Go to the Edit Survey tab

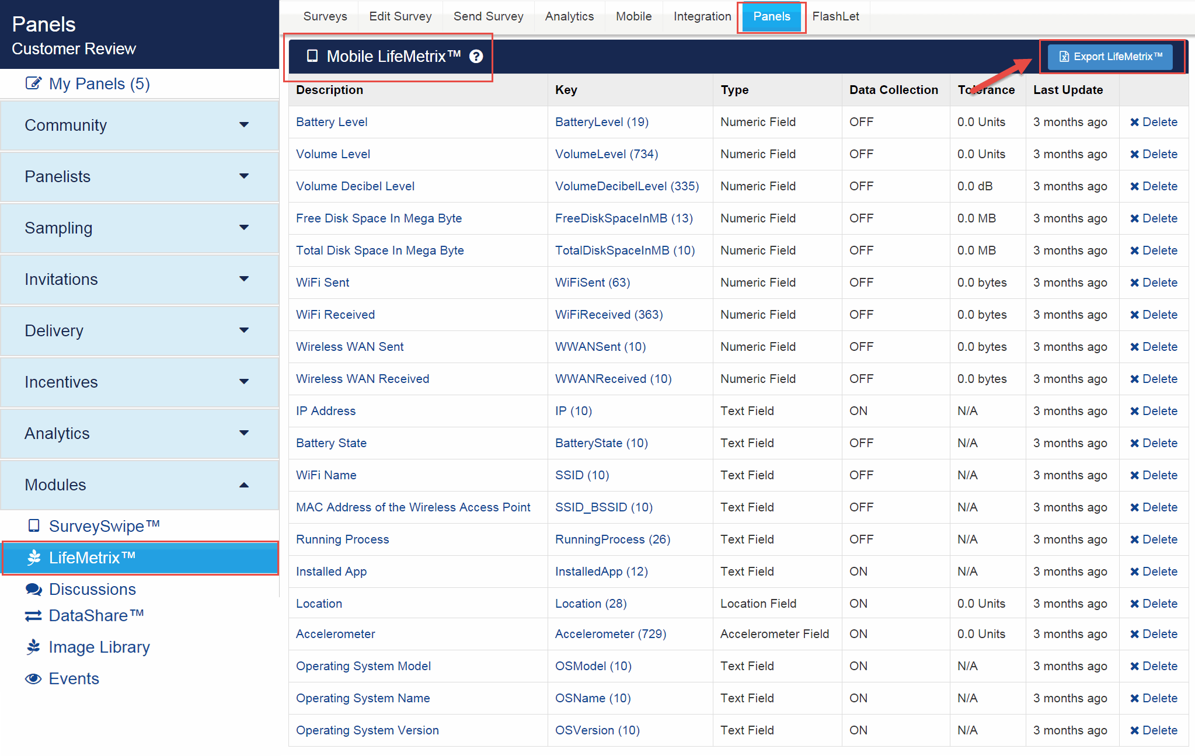[400, 16]
